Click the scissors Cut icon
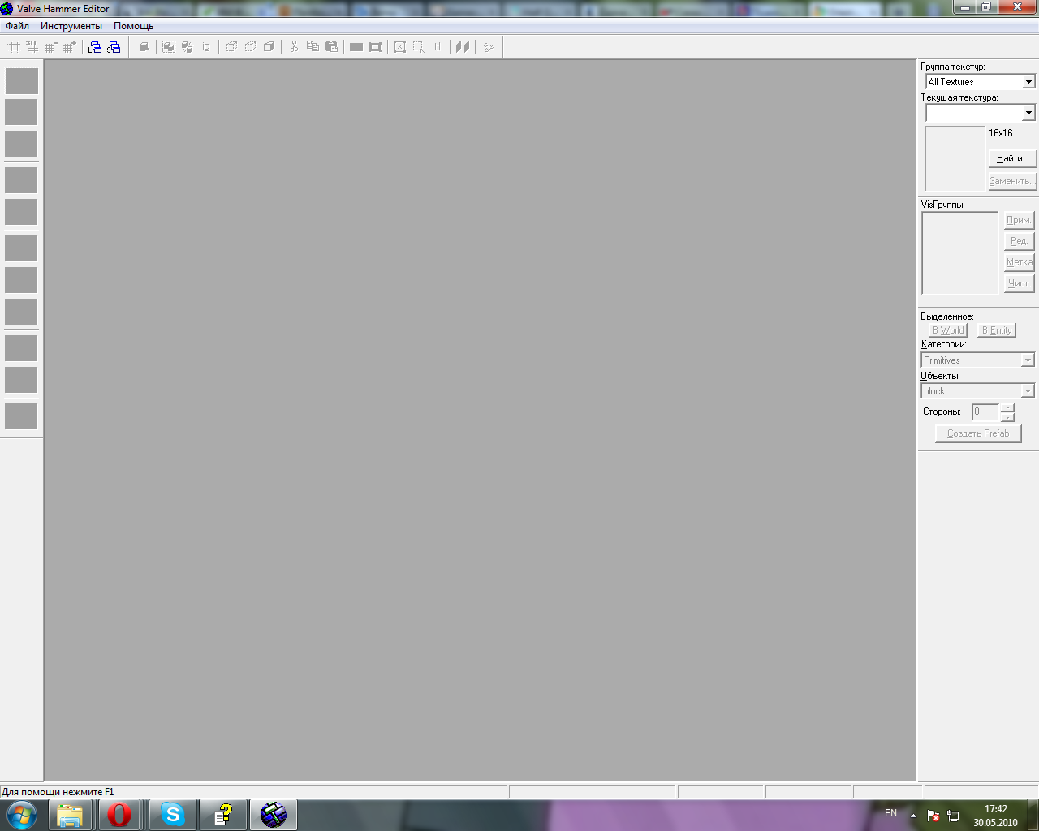This screenshot has height=831, width=1039. [294, 47]
